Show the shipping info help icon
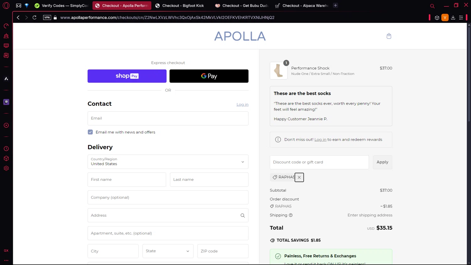Viewport: 471px width, 265px height. point(291,215)
